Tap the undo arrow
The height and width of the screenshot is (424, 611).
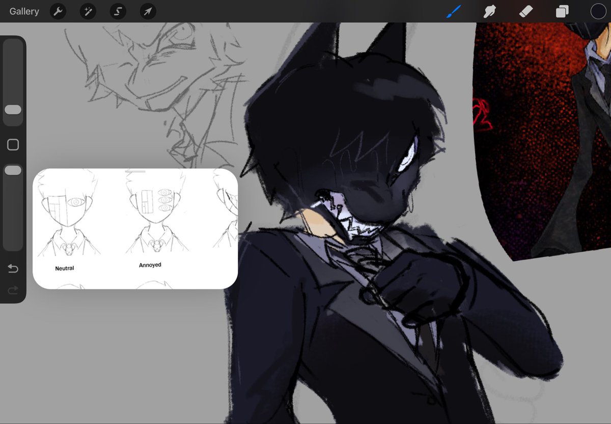pyautogui.click(x=13, y=268)
